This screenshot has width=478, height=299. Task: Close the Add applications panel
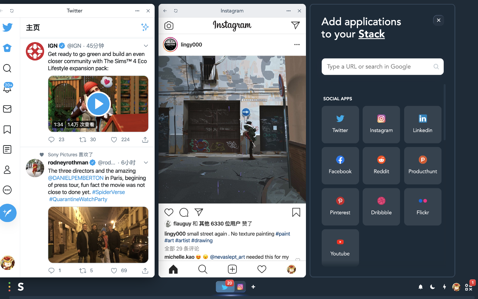(x=438, y=20)
